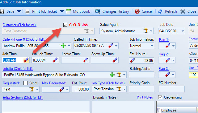Click the Save floppy disk icon
Screen dimensions: 198x113
[x=2, y=11]
